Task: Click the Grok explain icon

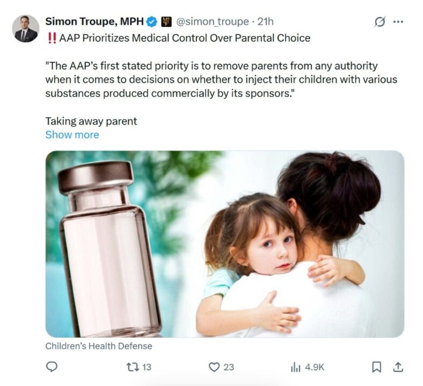Action: 380,22
